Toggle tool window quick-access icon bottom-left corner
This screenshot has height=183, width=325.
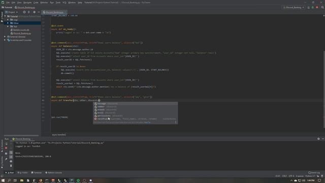[2, 176]
